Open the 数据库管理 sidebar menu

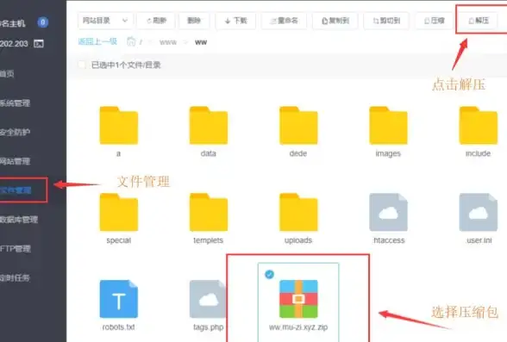[19, 220]
